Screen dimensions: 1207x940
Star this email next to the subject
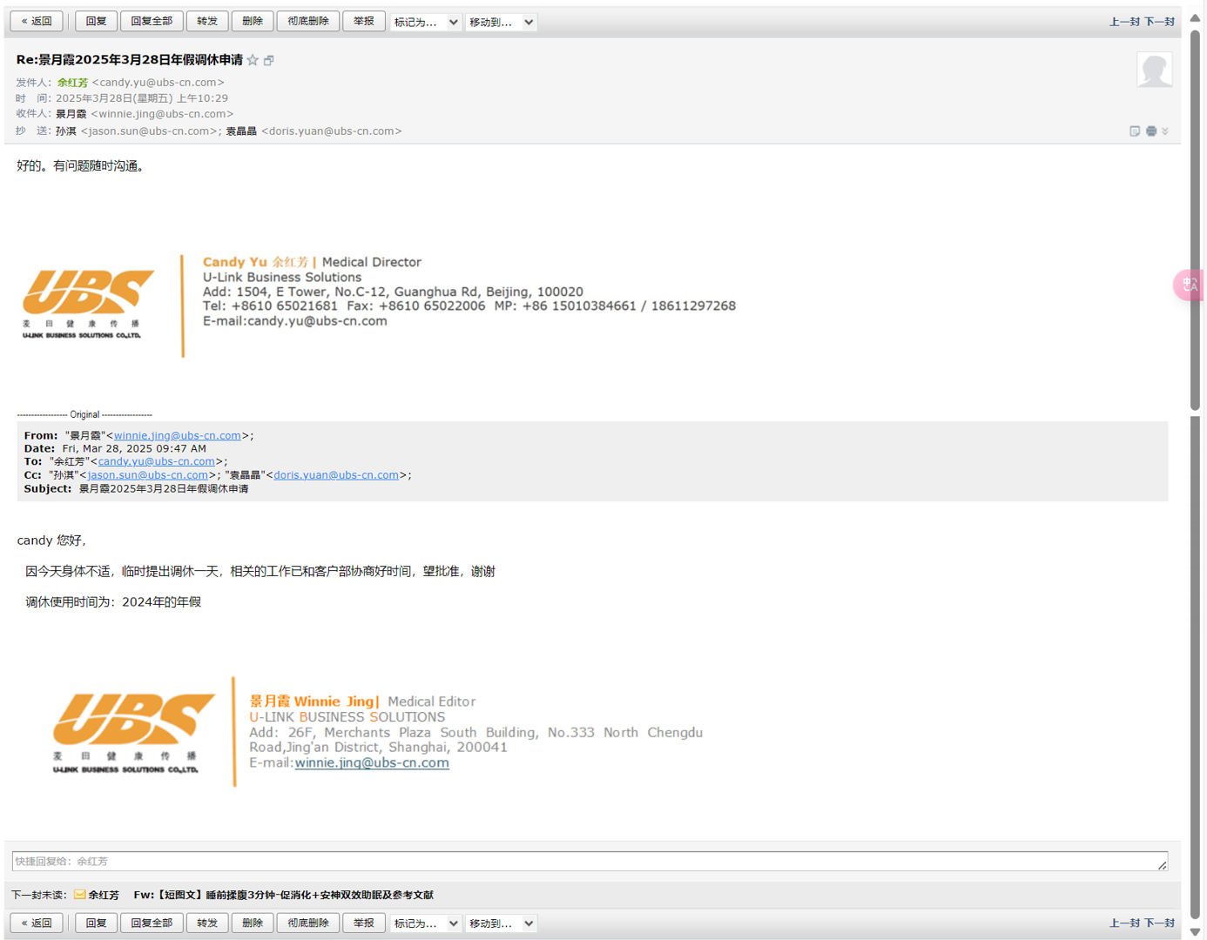tap(253, 60)
